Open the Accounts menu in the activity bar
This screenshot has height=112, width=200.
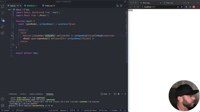coord(2,99)
